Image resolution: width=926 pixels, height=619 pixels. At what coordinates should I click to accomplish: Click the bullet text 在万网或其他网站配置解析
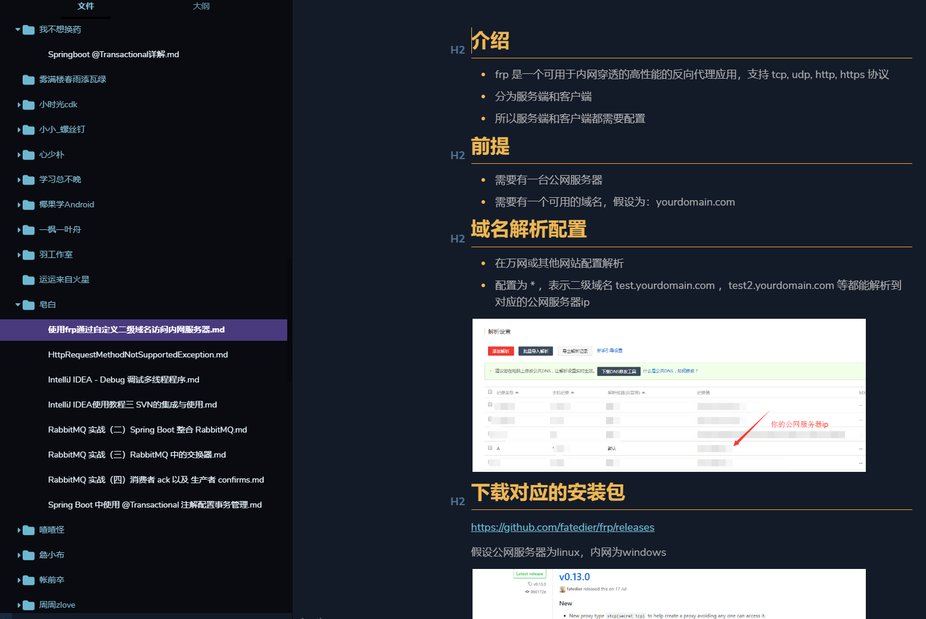[560, 263]
